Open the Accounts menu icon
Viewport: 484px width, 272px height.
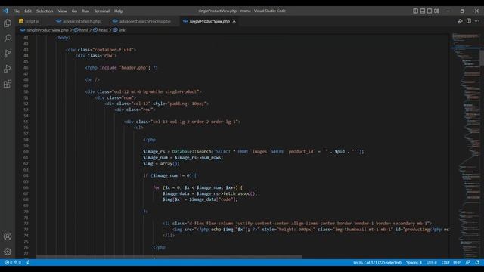(x=8, y=236)
